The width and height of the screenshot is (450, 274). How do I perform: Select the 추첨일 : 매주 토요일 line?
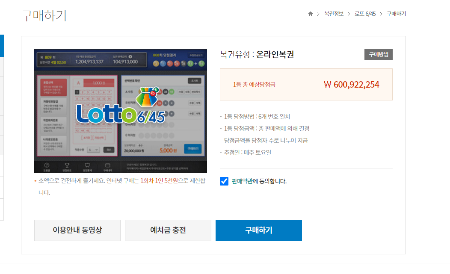pos(247,152)
